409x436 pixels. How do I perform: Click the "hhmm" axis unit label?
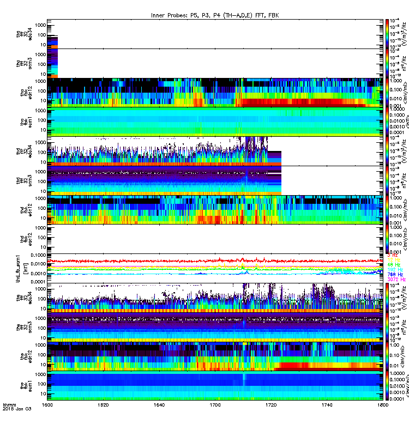[x=9, y=405]
